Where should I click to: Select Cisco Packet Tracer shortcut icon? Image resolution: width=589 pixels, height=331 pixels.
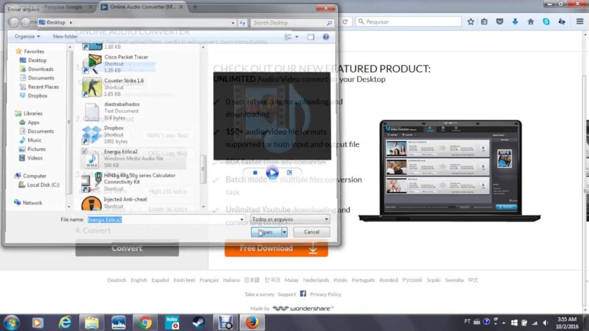[x=91, y=64]
